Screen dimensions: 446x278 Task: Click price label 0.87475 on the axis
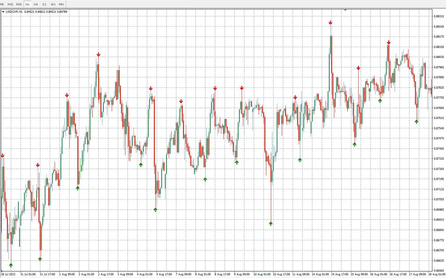(x=438, y=138)
